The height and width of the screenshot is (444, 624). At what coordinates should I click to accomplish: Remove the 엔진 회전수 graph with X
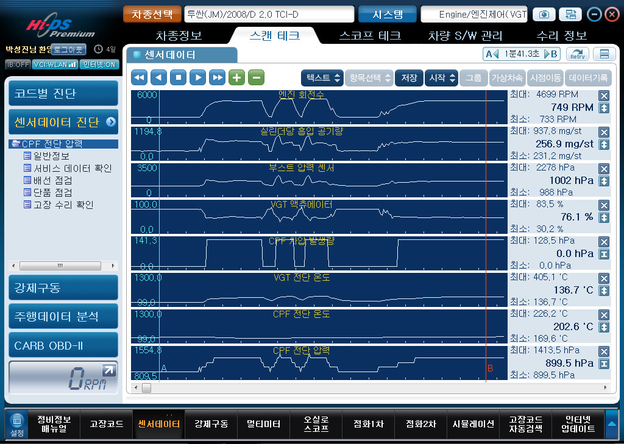coord(604,96)
